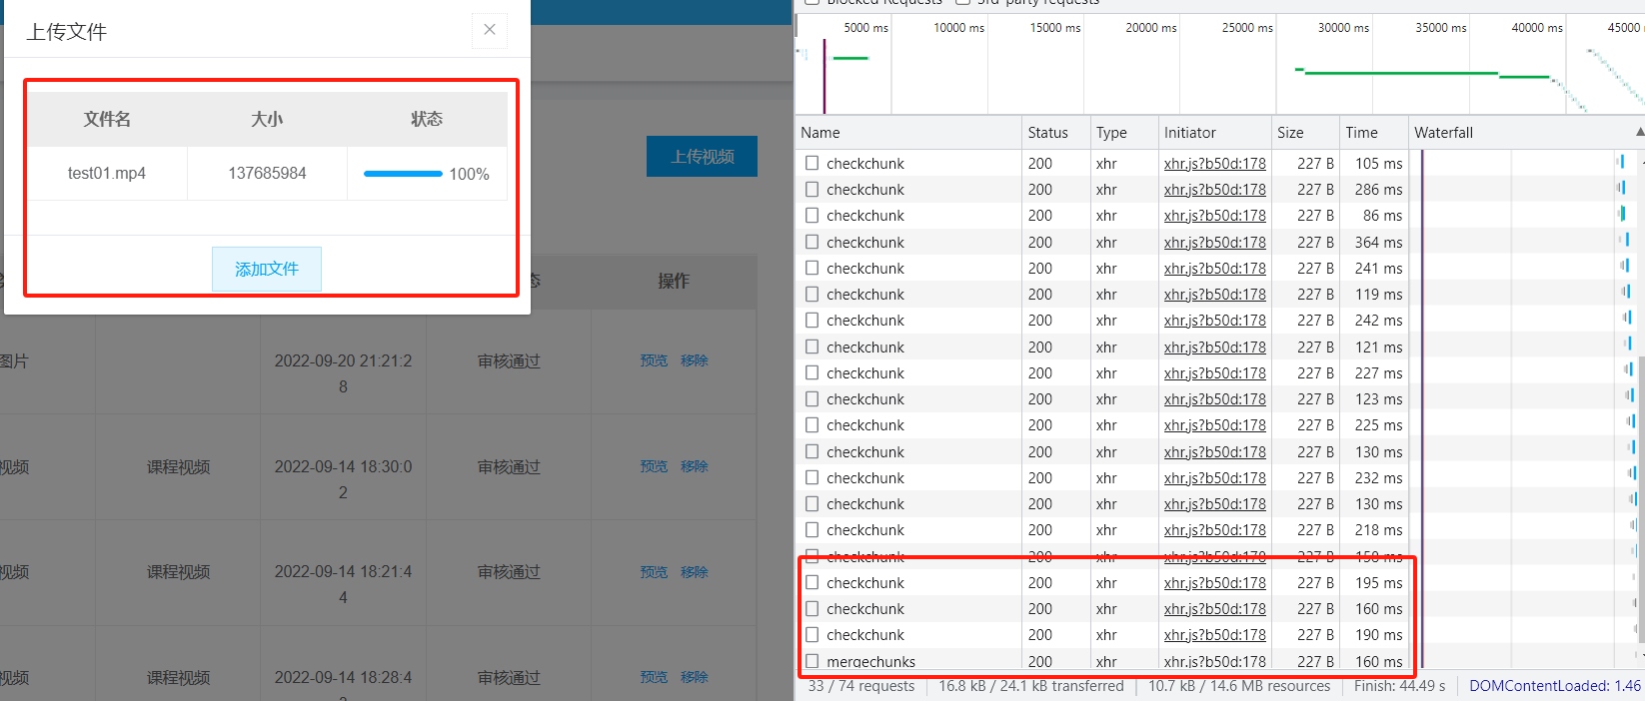Click the 上传视频 button behind the dialog
The height and width of the screenshot is (701, 1645).
[x=702, y=157]
